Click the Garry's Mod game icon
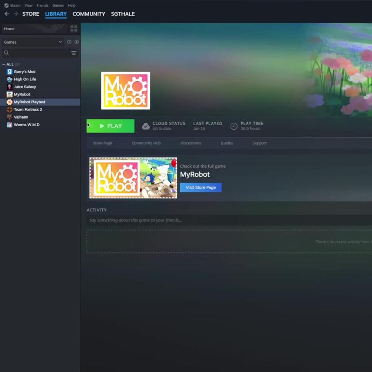This screenshot has height=372, width=372. point(9,72)
